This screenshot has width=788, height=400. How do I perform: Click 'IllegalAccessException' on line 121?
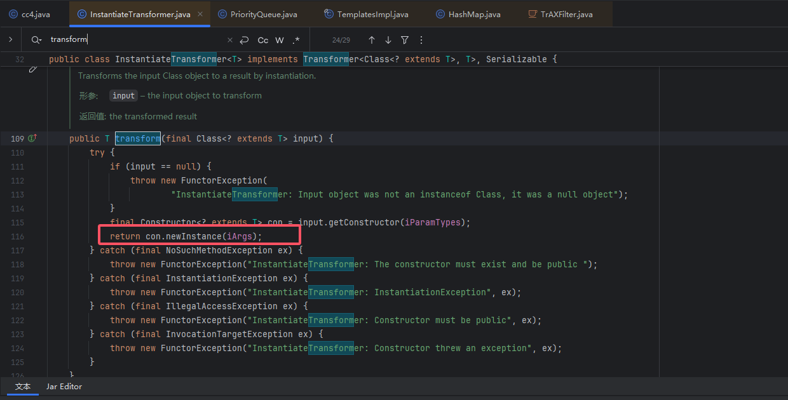pos(222,306)
